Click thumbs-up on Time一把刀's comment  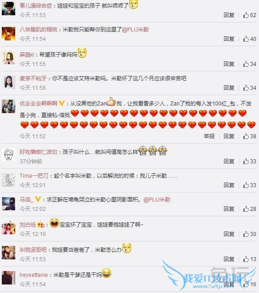pos(250,185)
